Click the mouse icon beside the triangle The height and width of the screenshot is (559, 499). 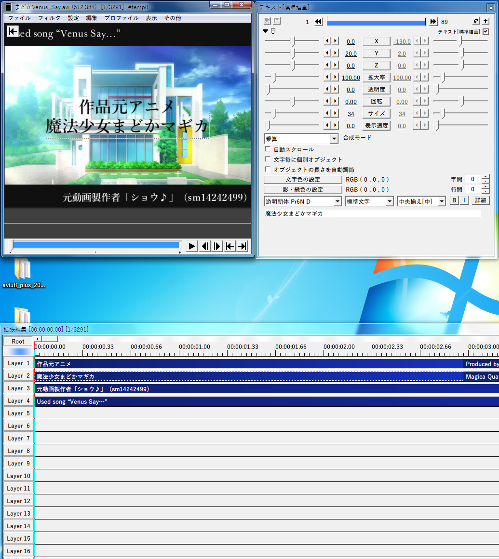point(273,31)
